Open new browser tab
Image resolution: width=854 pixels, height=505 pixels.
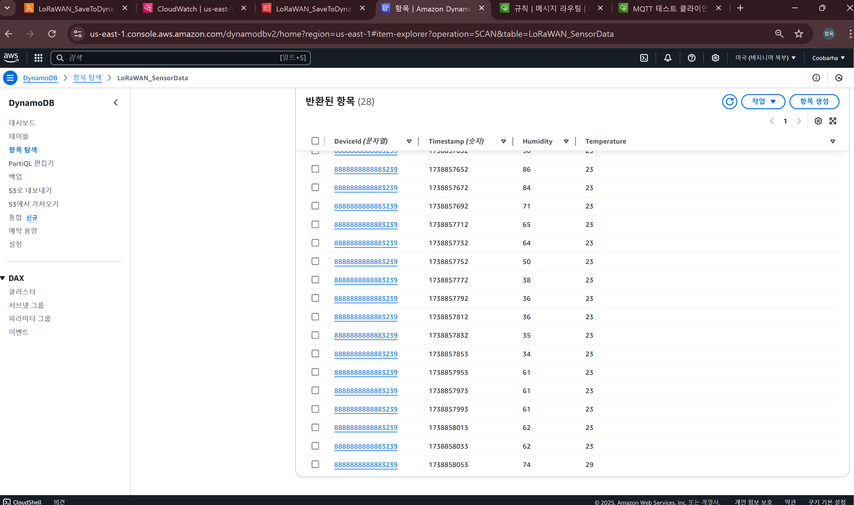[x=740, y=8]
